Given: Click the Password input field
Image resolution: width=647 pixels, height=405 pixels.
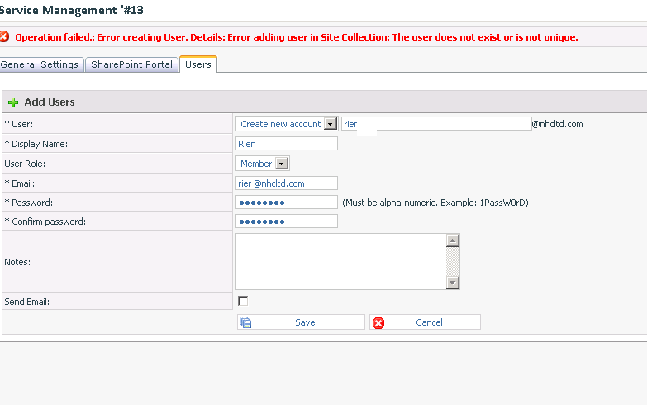Looking at the screenshot, I should coord(287,202).
